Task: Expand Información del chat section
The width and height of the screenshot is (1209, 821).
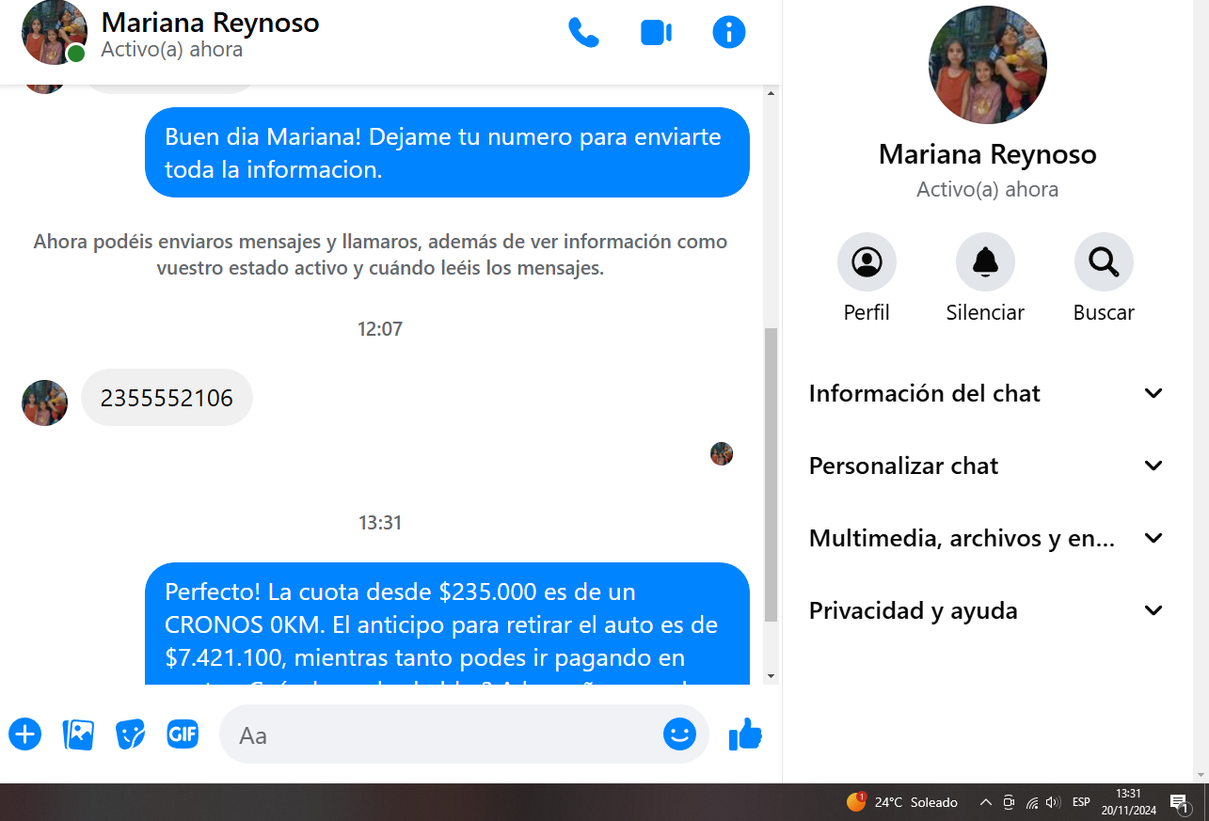Action: tap(986, 393)
